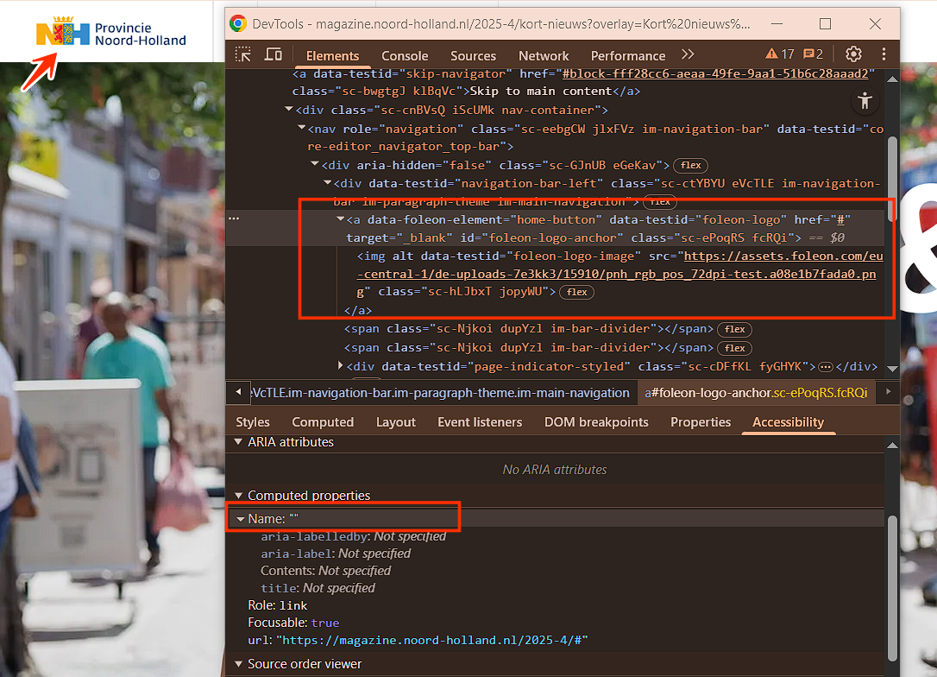Toggle the device toolbar icon
Screen dimensions: 937x677
274,54
